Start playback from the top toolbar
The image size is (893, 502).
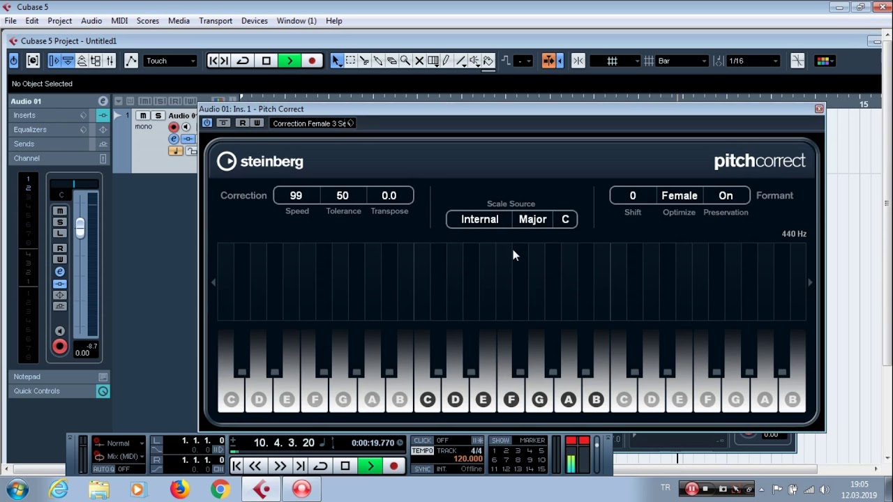289,61
